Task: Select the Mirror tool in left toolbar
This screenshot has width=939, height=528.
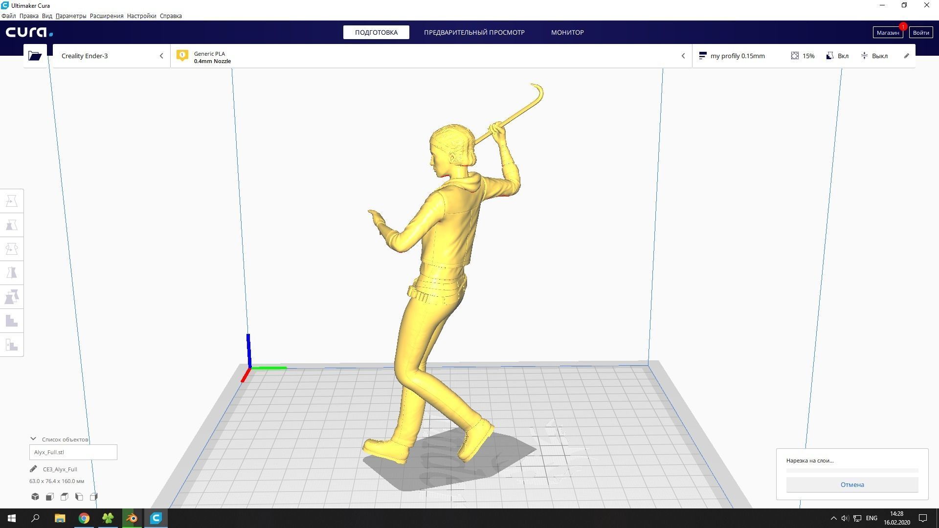Action: point(12,273)
